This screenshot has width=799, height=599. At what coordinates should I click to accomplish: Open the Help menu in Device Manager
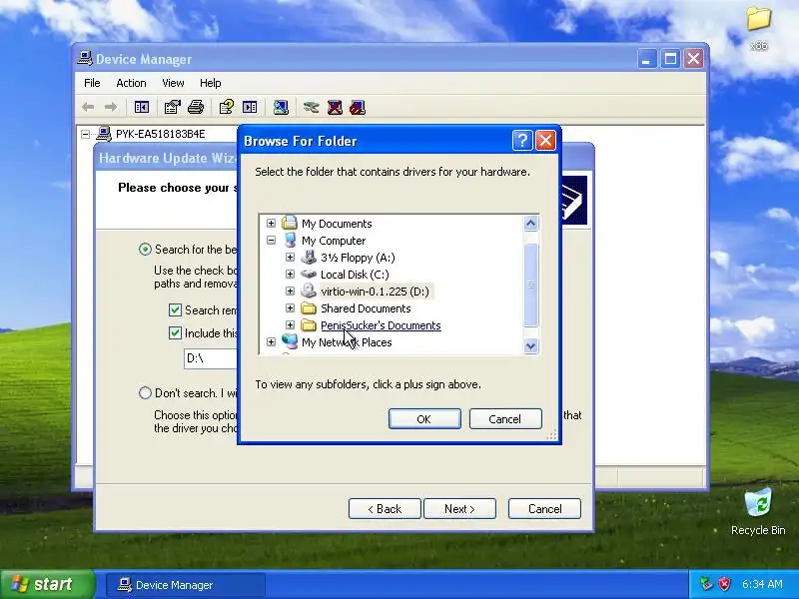(210, 83)
